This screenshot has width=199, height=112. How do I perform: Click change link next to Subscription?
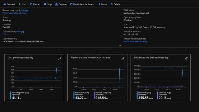click(x=20, y=32)
